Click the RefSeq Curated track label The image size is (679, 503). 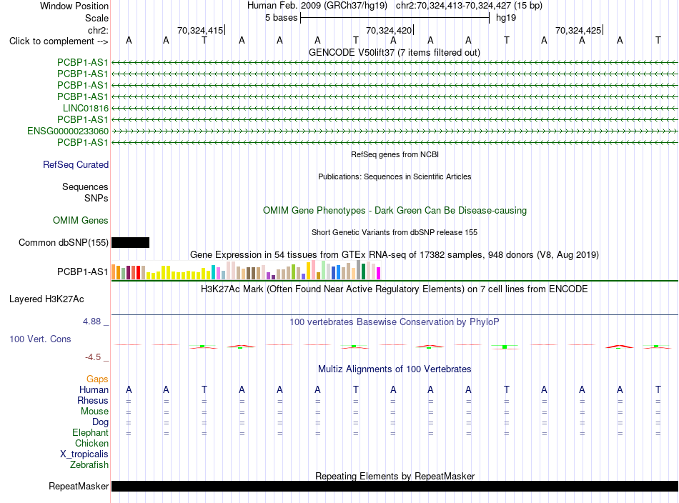coord(76,164)
